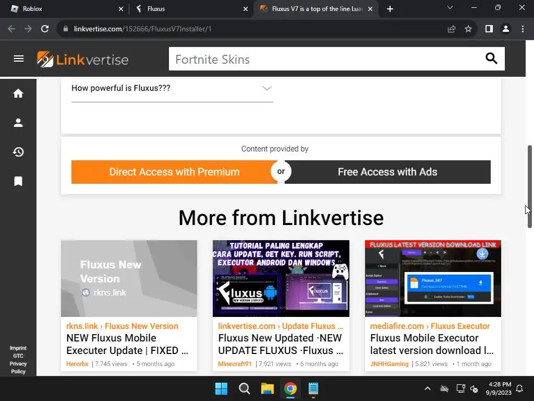Open File Explorer from taskbar
534x401 pixels.
coord(268,388)
